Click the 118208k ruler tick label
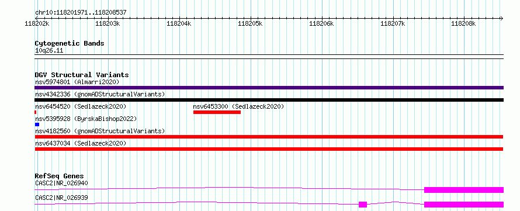 (463, 23)
